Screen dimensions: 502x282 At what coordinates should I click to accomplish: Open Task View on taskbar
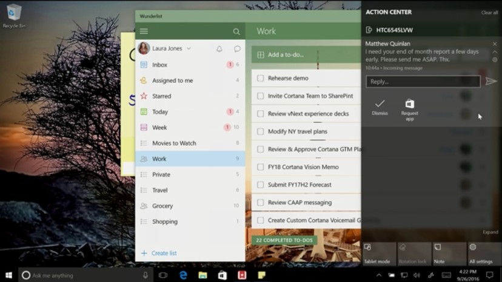tap(163, 275)
